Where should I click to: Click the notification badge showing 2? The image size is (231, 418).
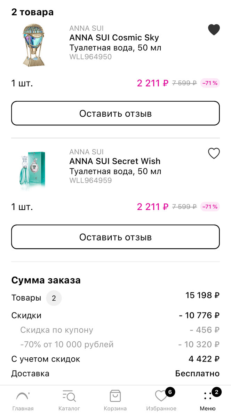(216, 392)
